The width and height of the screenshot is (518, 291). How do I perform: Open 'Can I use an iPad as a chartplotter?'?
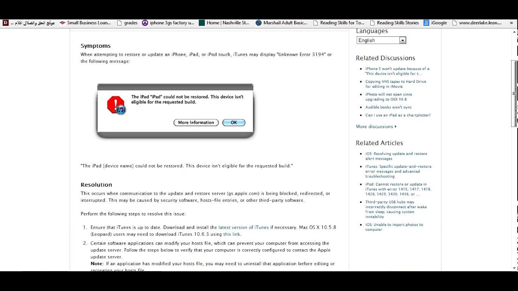pyautogui.click(x=398, y=115)
